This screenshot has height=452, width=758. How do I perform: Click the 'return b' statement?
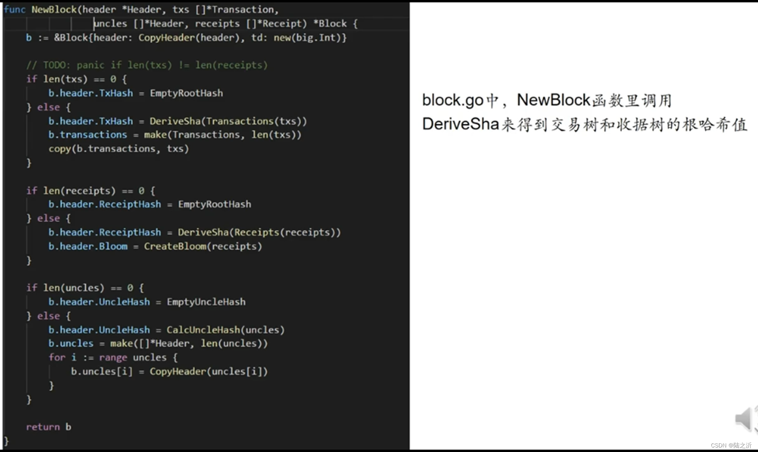point(49,427)
